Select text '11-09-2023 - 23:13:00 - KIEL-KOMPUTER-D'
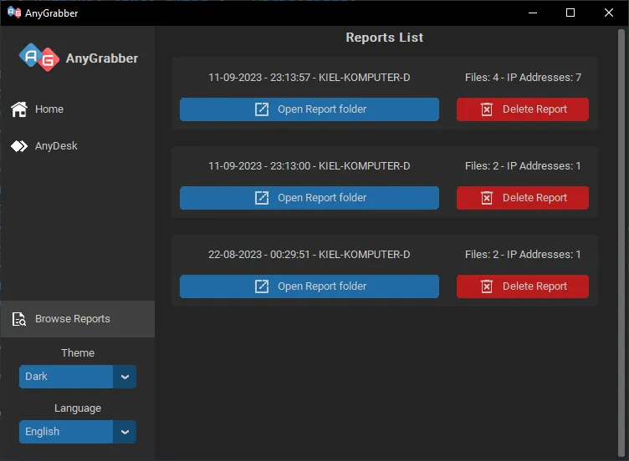Image resolution: width=629 pixels, height=461 pixels. click(309, 166)
